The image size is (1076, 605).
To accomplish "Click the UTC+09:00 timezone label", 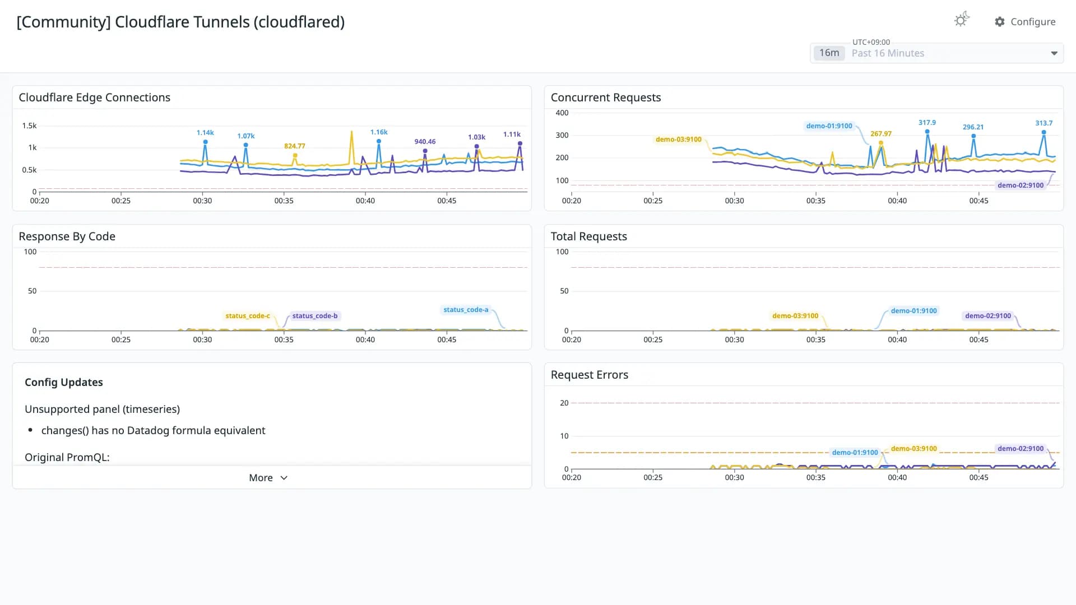I will (x=871, y=42).
